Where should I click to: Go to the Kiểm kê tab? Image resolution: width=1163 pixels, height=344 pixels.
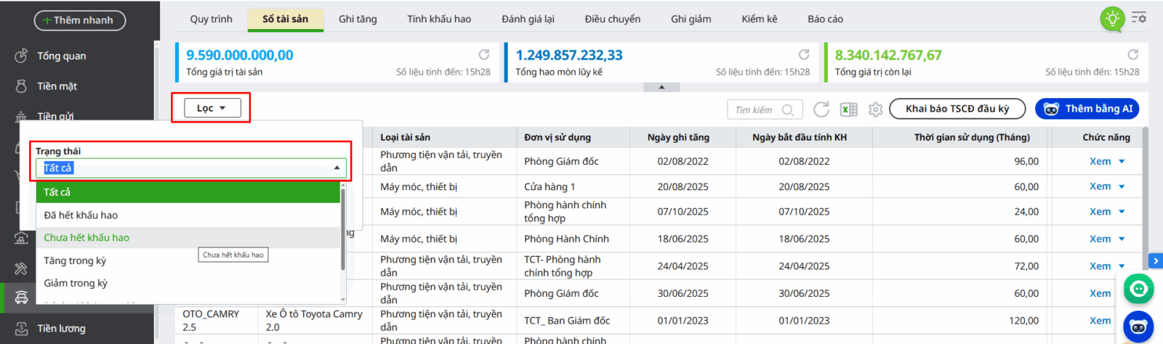759,19
